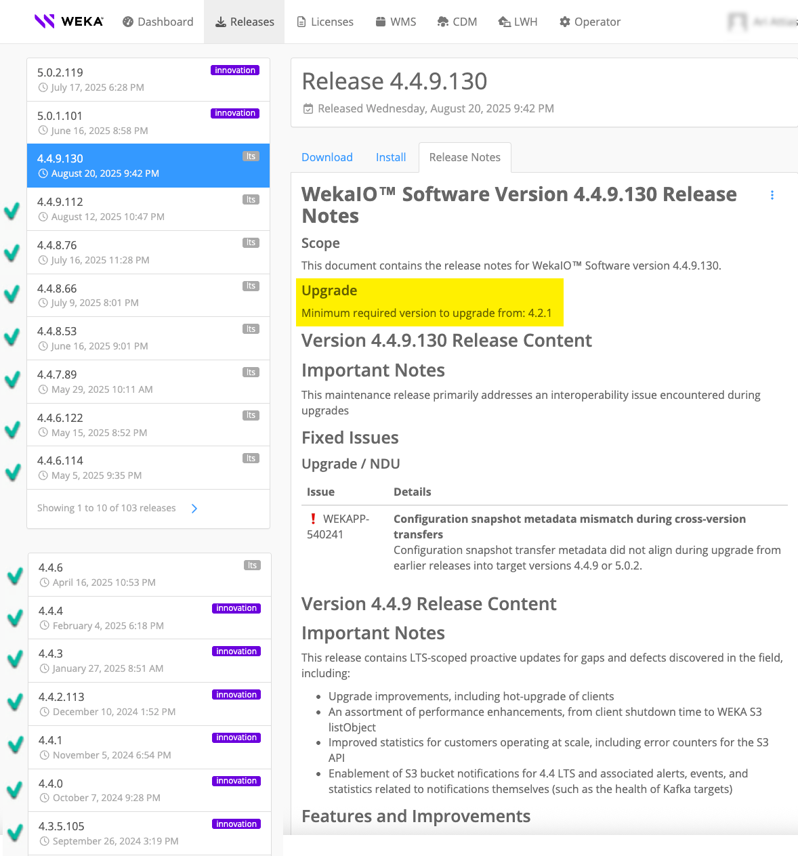798x856 pixels.
Task: Click the Licenses document icon
Action: [301, 22]
